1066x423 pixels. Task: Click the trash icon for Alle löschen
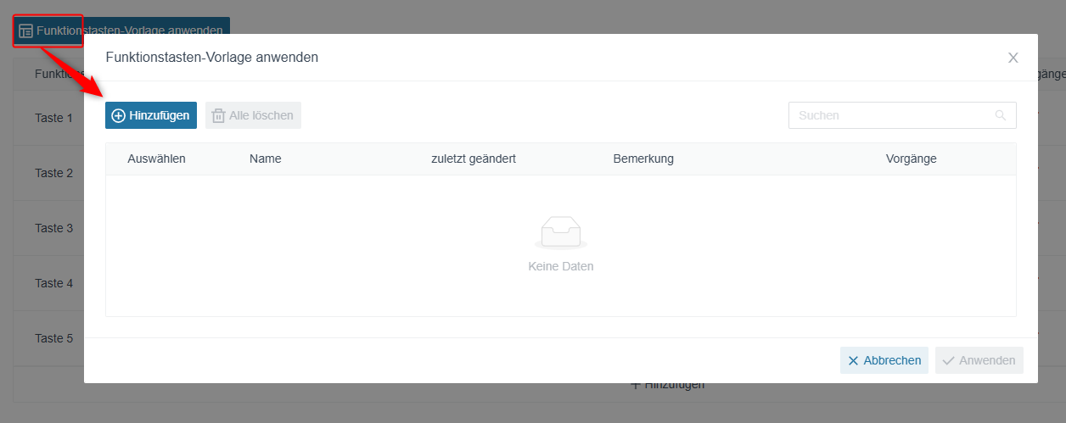click(218, 115)
